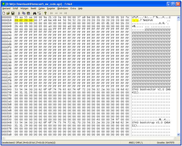Click byte 7a at end of row 000000
Viewport: 182px width, 146px height.
click(127, 17)
